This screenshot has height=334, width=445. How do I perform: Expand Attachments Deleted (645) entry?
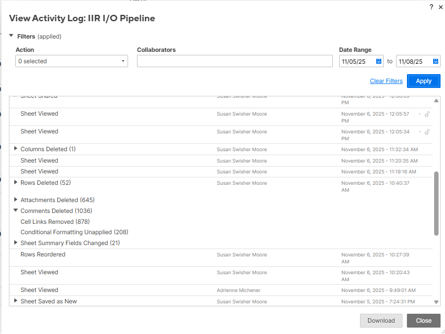(x=16, y=200)
